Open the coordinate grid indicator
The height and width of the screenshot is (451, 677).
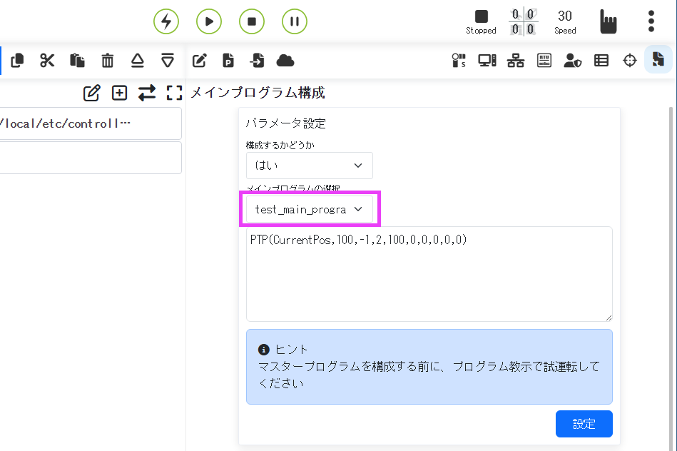click(524, 21)
